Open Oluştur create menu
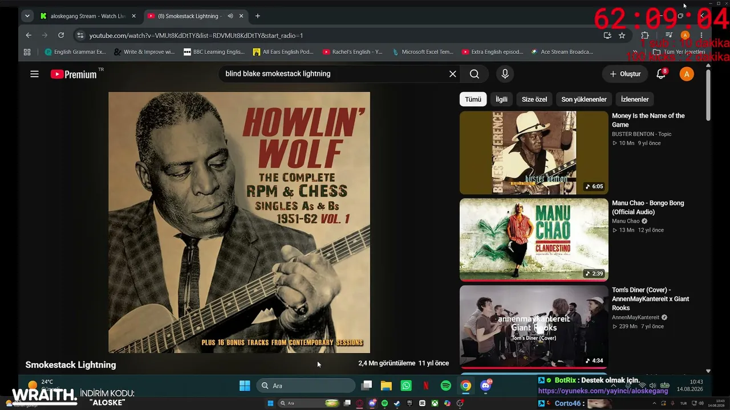Viewport: 730px width, 410px height. [x=625, y=74]
